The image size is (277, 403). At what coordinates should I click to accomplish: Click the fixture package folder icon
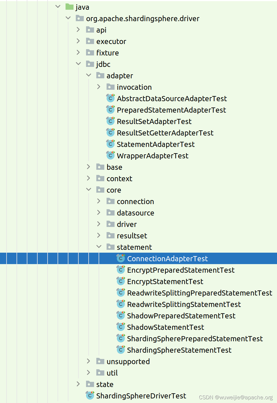(x=90, y=53)
